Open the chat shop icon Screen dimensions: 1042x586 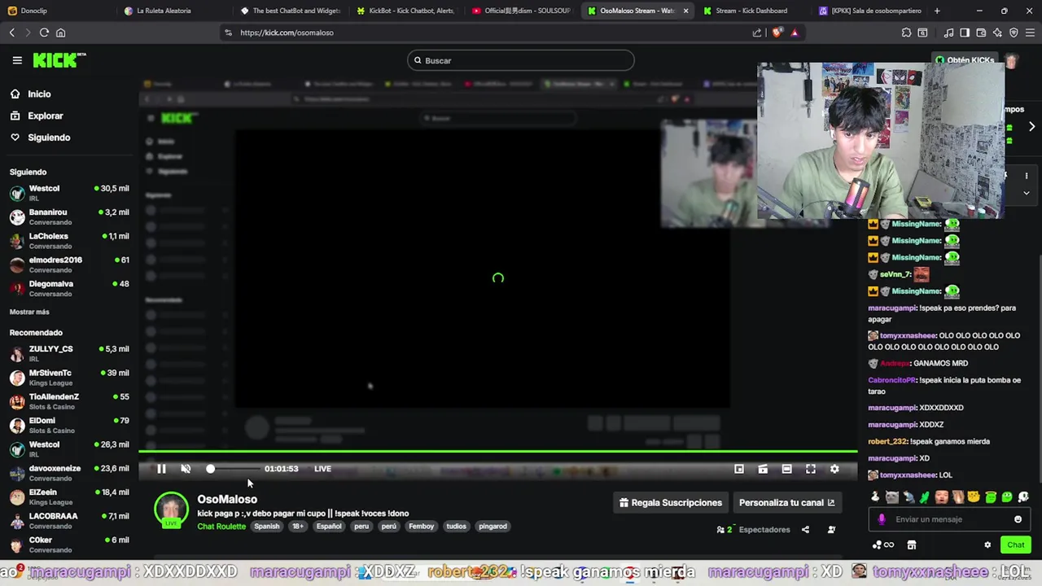pyautogui.click(x=912, y=545)
